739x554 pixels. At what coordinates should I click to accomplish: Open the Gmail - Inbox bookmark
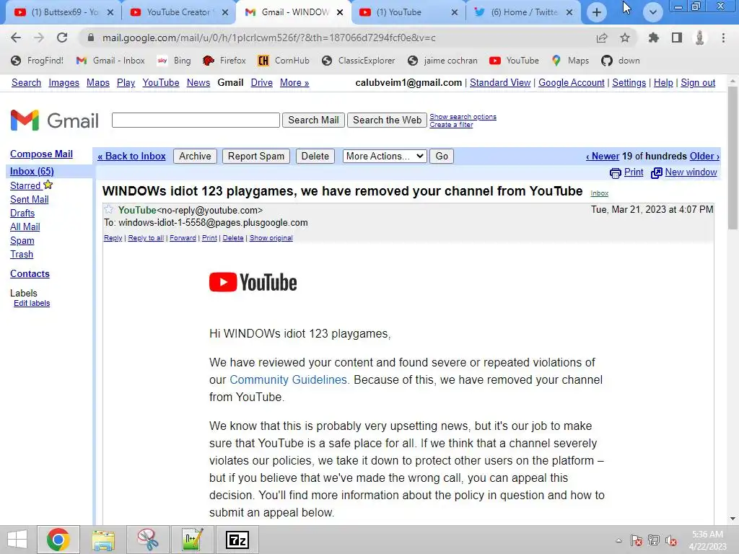(110, 61)
